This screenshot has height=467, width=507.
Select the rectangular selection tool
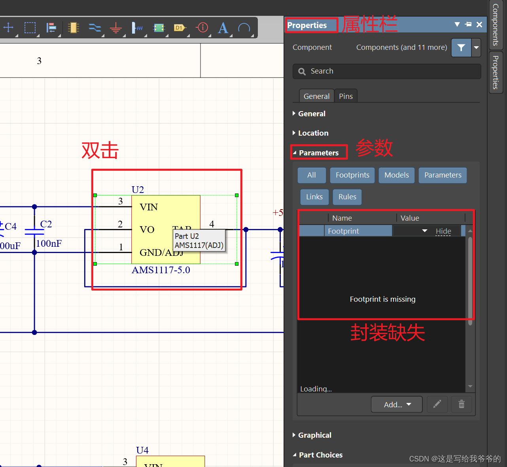tap(30, 28)
